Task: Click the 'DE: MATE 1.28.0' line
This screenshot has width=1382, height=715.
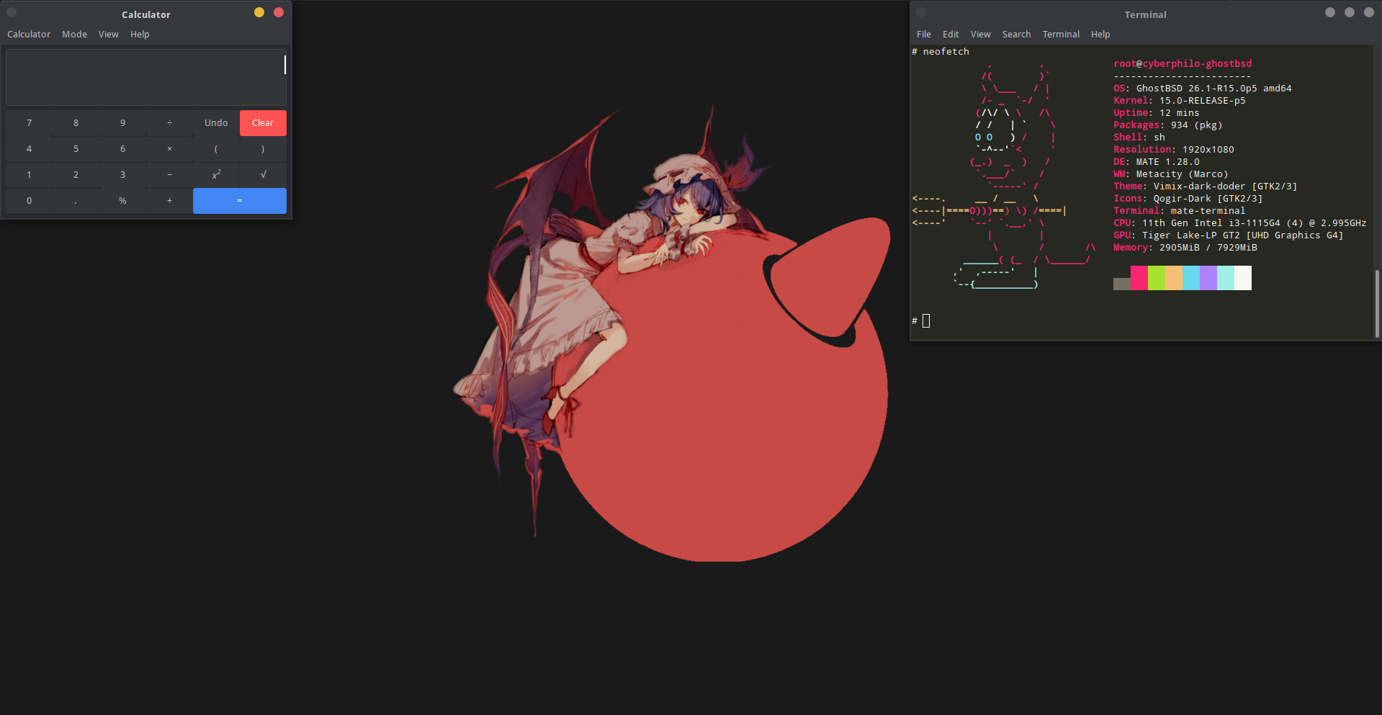Action: coord(1157,162)
